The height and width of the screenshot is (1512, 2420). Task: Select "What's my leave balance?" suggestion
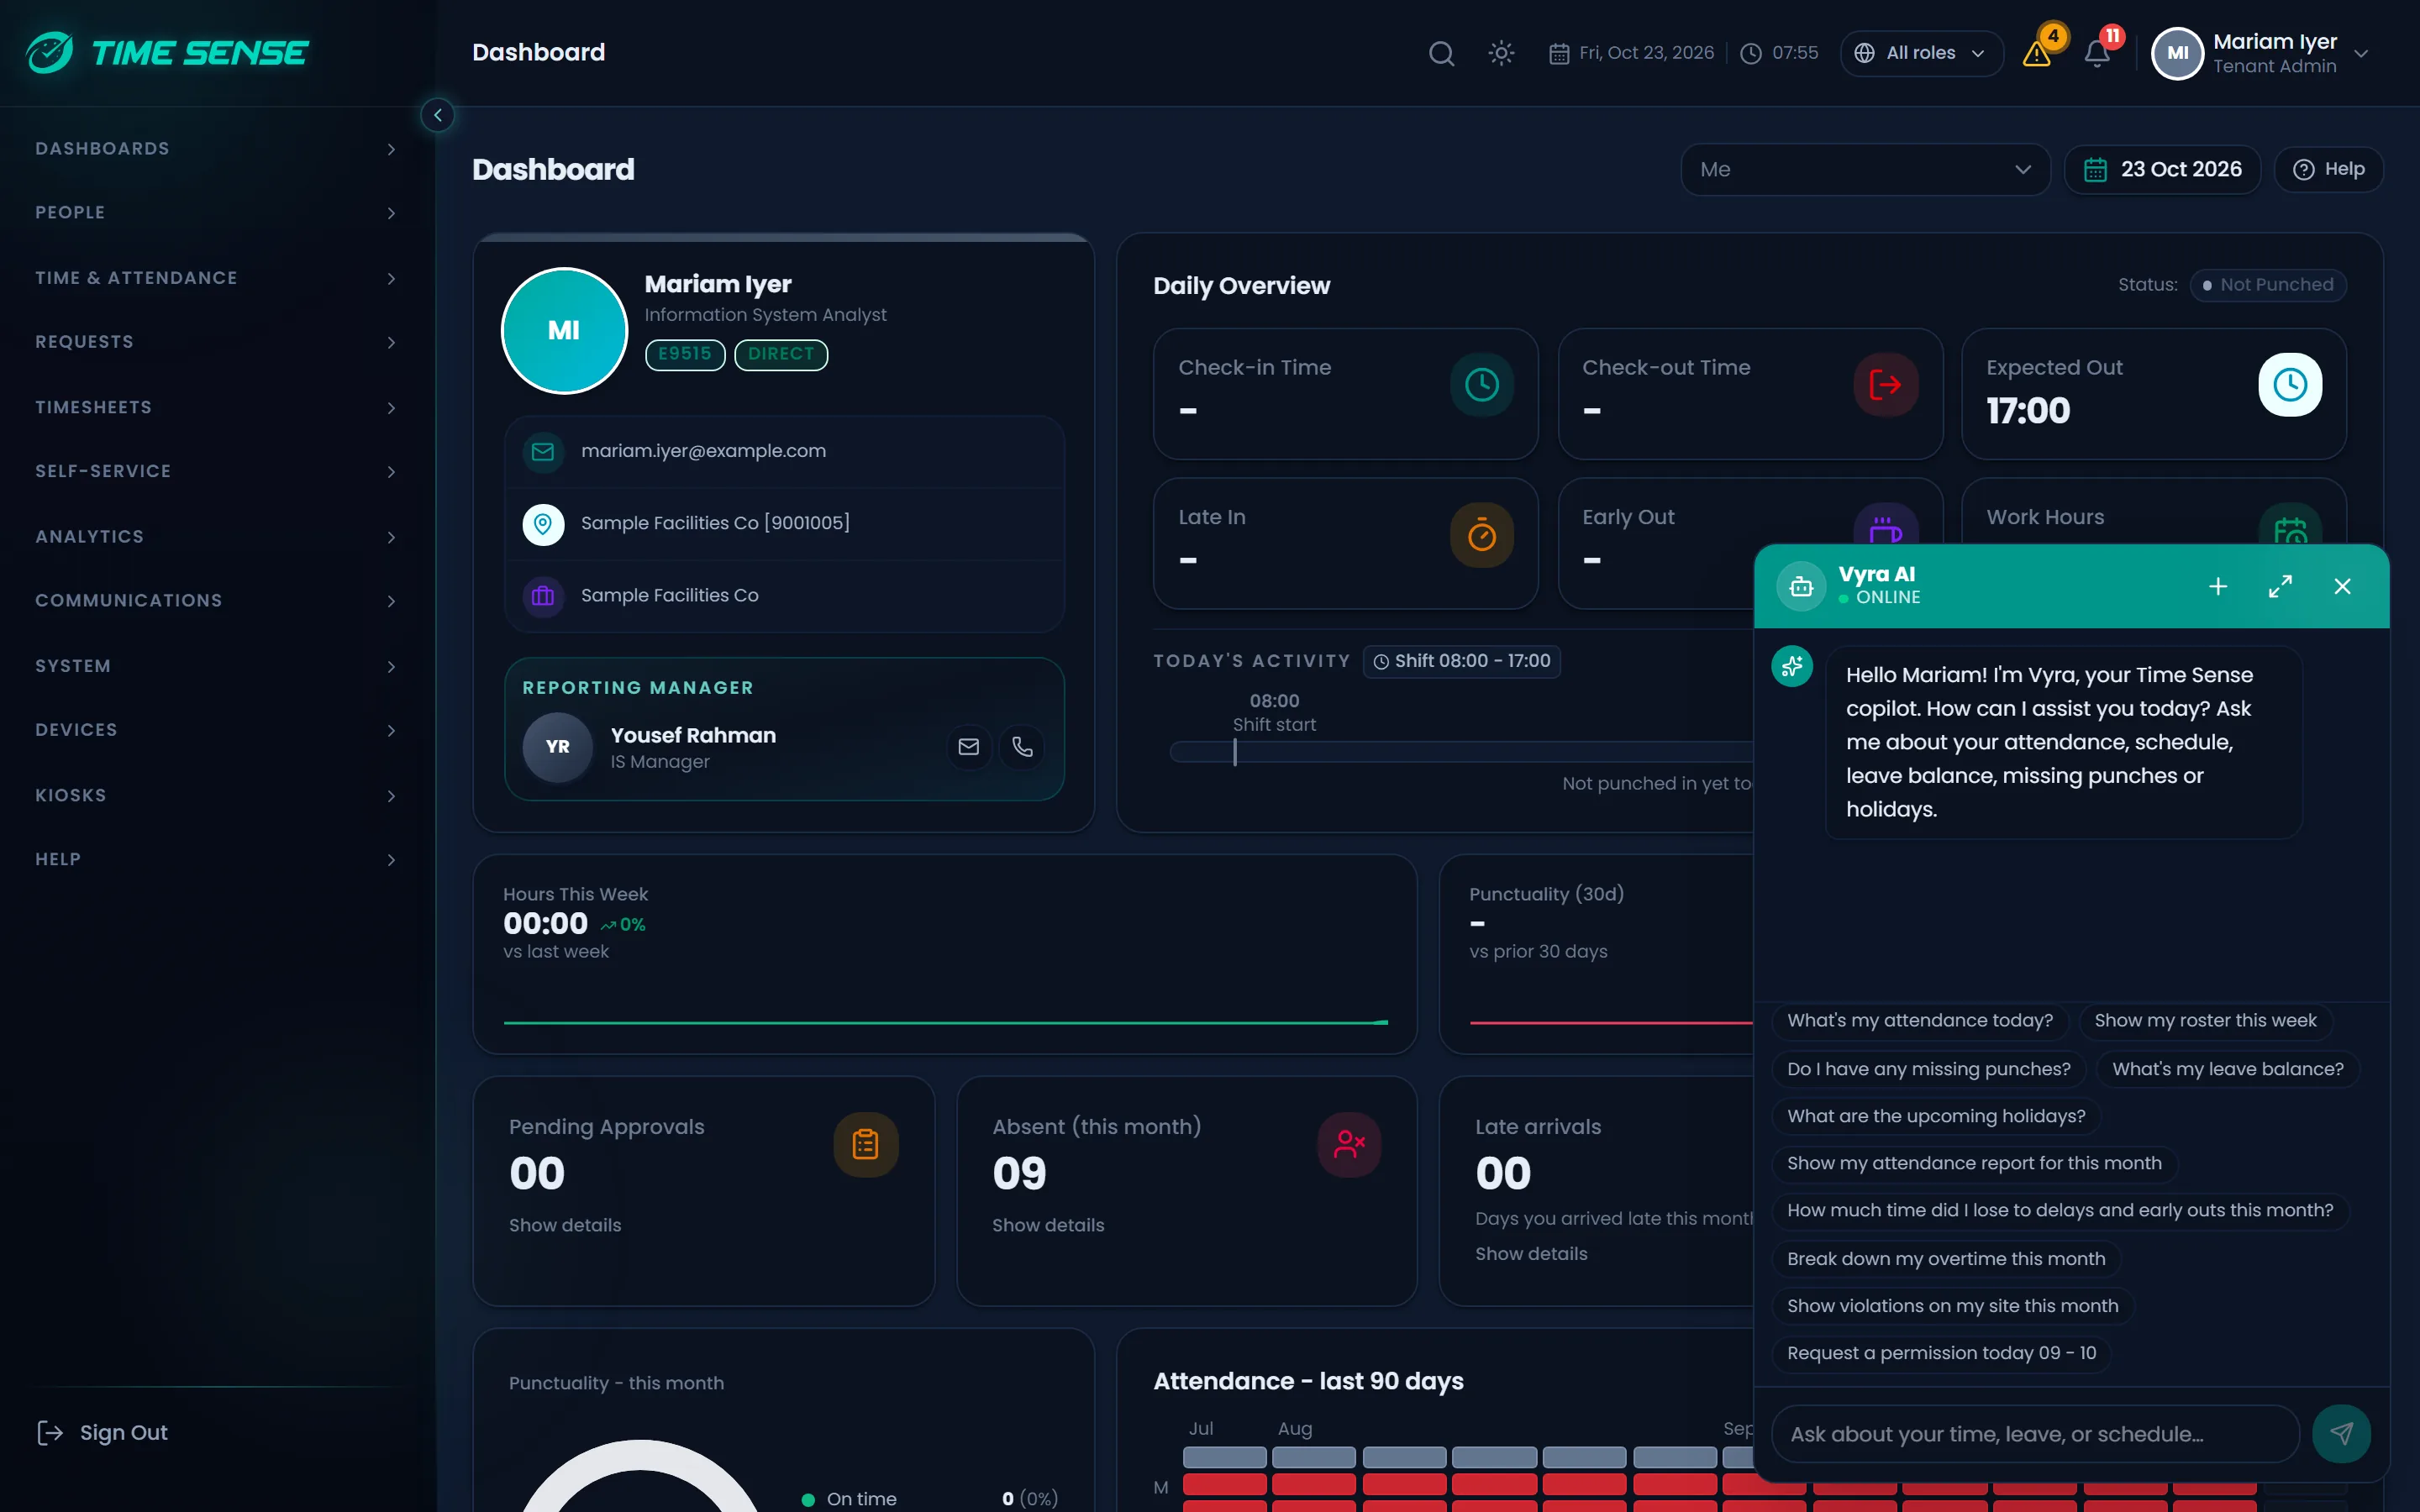2227,1068
